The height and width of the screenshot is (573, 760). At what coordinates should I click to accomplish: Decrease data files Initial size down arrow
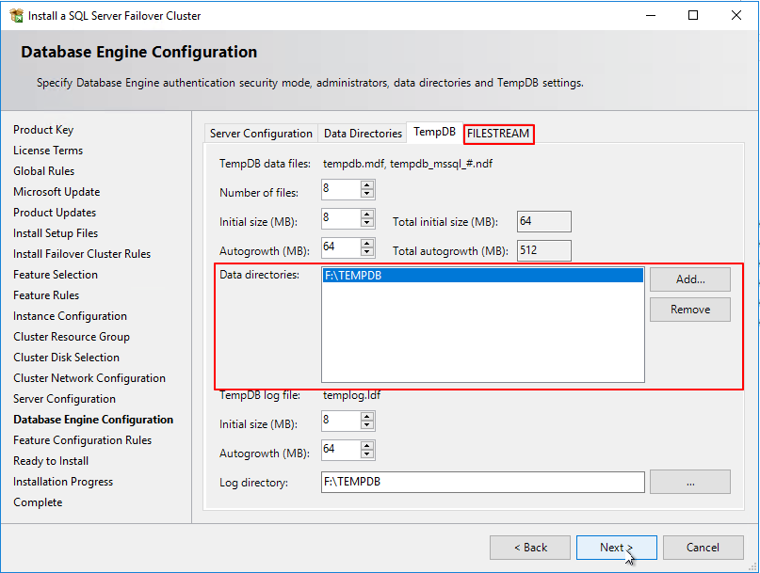point(367,222)
